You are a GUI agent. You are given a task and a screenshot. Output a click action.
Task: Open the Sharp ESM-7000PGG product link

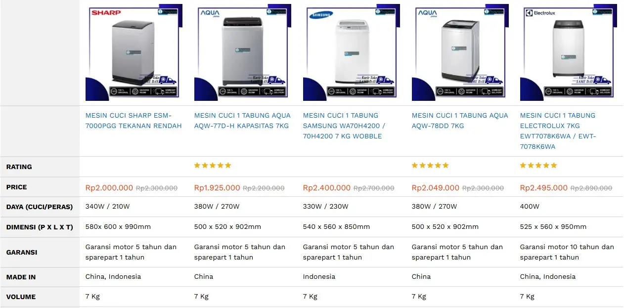pyautogui.click(x=134, y=121)
